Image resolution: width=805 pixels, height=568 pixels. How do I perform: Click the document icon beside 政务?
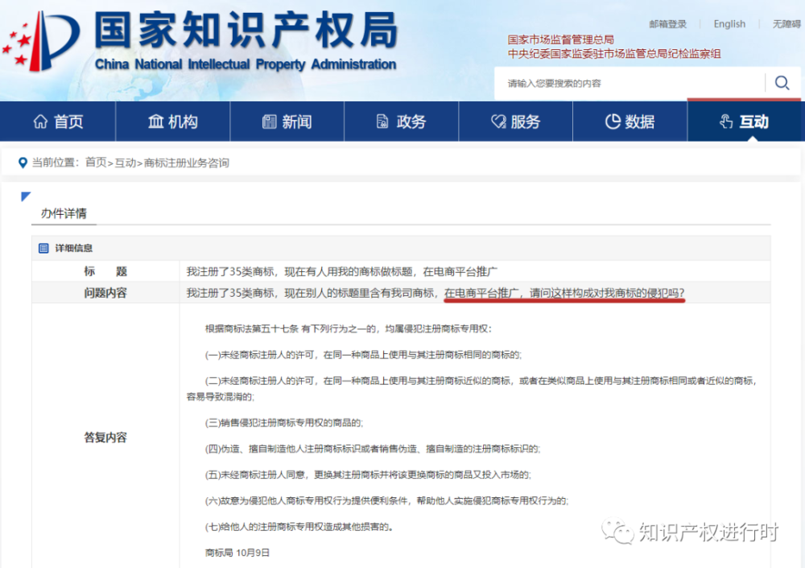[x=382, y=121]
